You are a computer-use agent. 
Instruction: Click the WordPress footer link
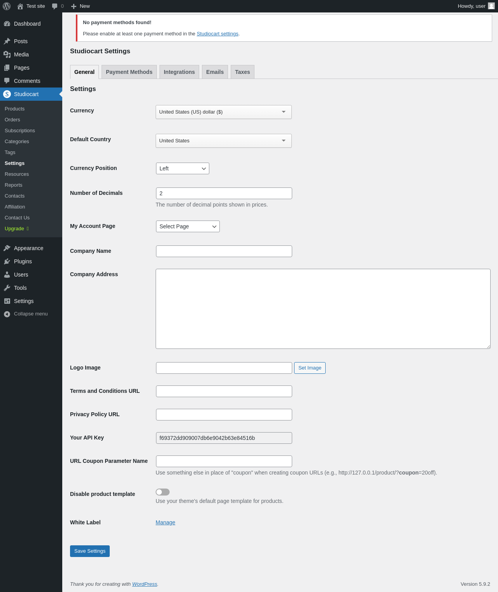coord(145,584)
